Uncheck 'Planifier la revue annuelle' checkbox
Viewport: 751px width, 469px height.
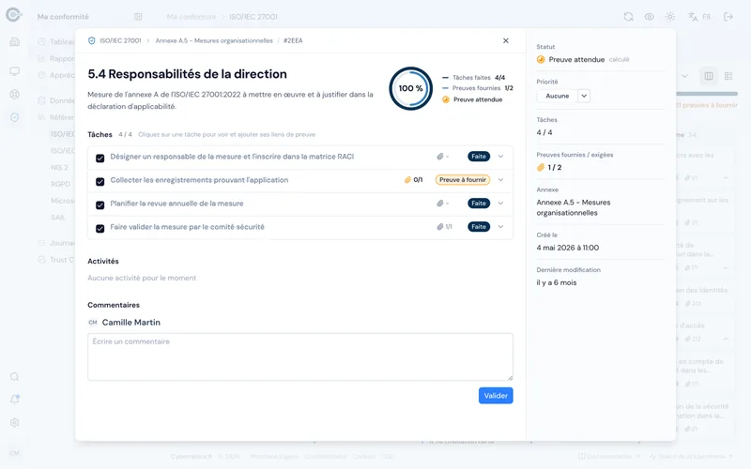coord(100,204)
